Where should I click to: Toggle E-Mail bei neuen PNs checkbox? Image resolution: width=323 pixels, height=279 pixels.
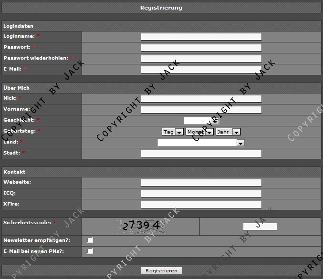point(90,251)
